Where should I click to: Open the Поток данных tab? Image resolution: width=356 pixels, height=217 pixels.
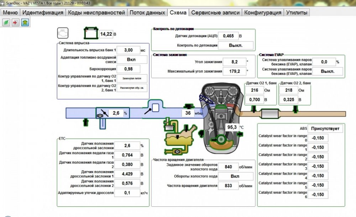147,12
